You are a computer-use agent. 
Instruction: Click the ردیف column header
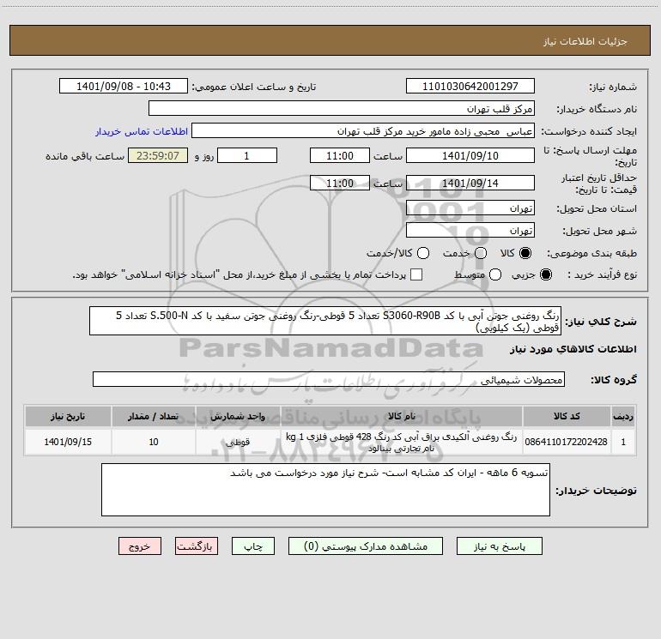tap(623, 416)
